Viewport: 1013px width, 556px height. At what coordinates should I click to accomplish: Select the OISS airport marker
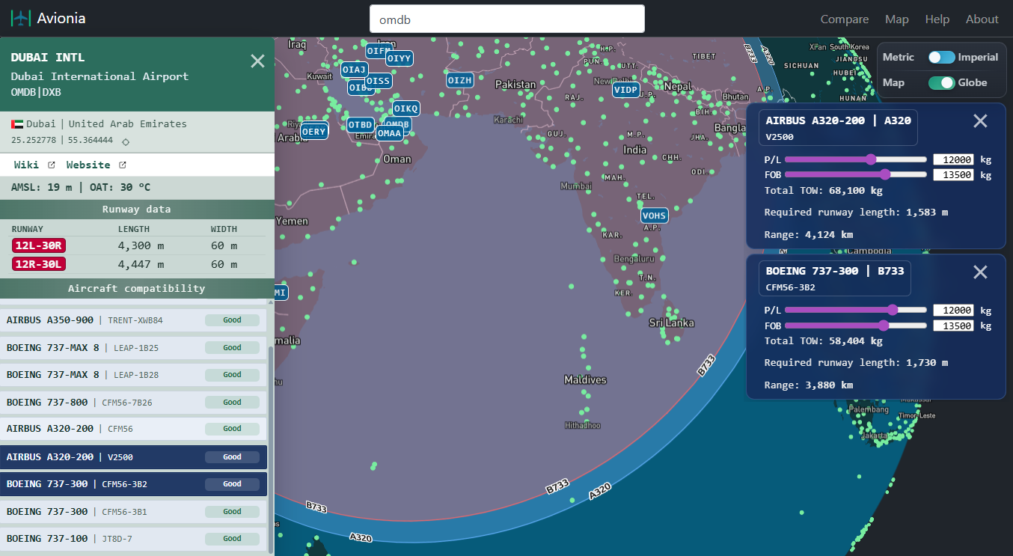pyautogui.click(x=378, y=81)
